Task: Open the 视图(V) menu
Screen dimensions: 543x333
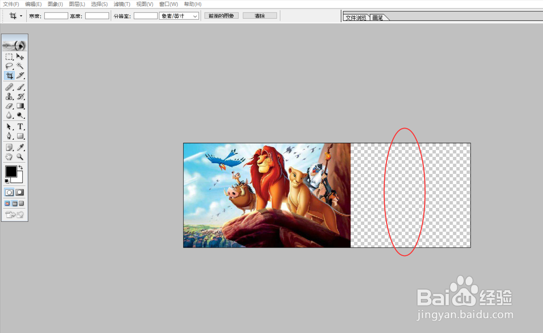Action: (x=145, y=4)
